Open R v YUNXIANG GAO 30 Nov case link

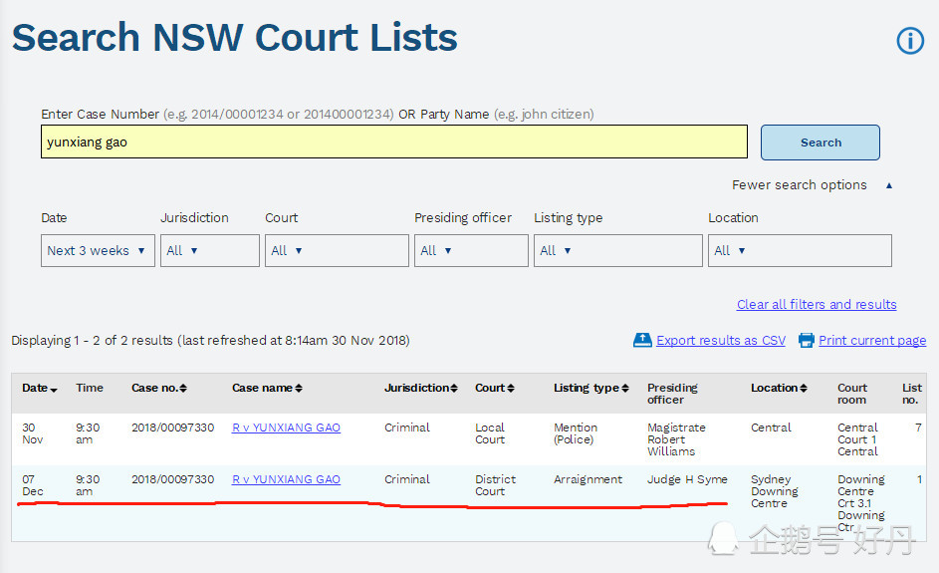point(286,428)
